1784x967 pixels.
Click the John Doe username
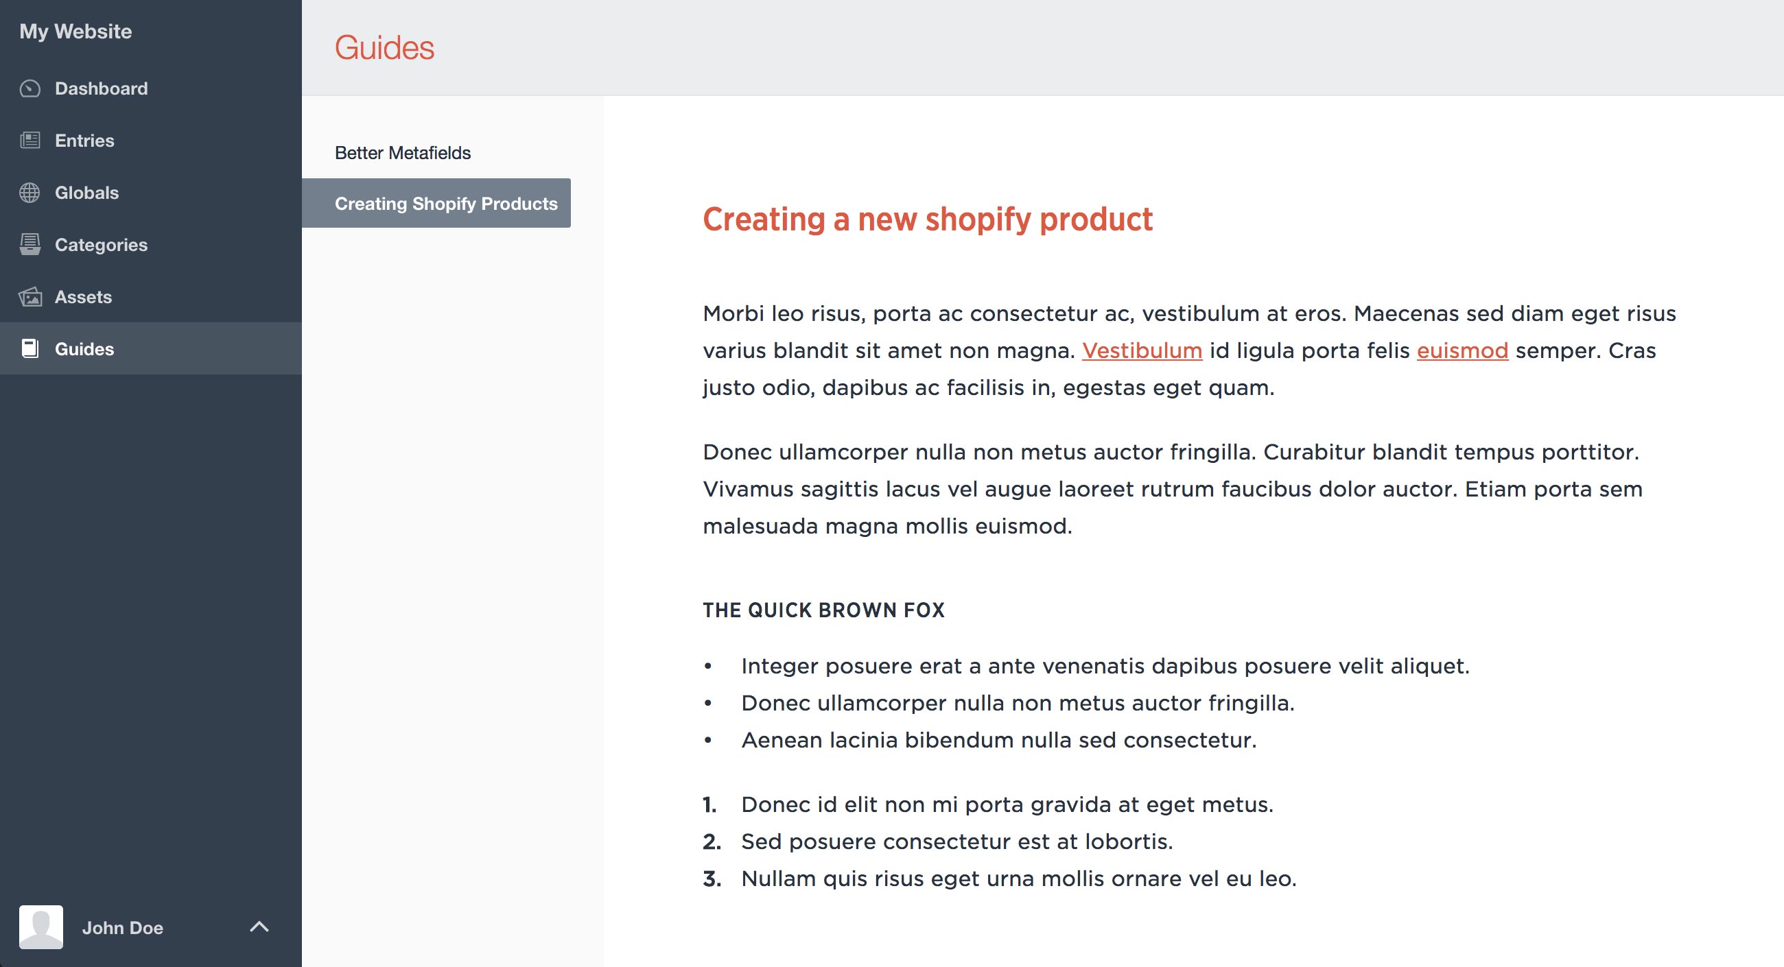coord(123,927)
